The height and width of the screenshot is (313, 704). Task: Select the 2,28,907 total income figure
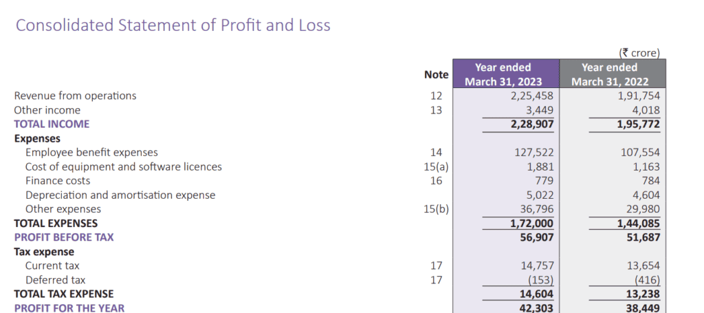[532, 124]
